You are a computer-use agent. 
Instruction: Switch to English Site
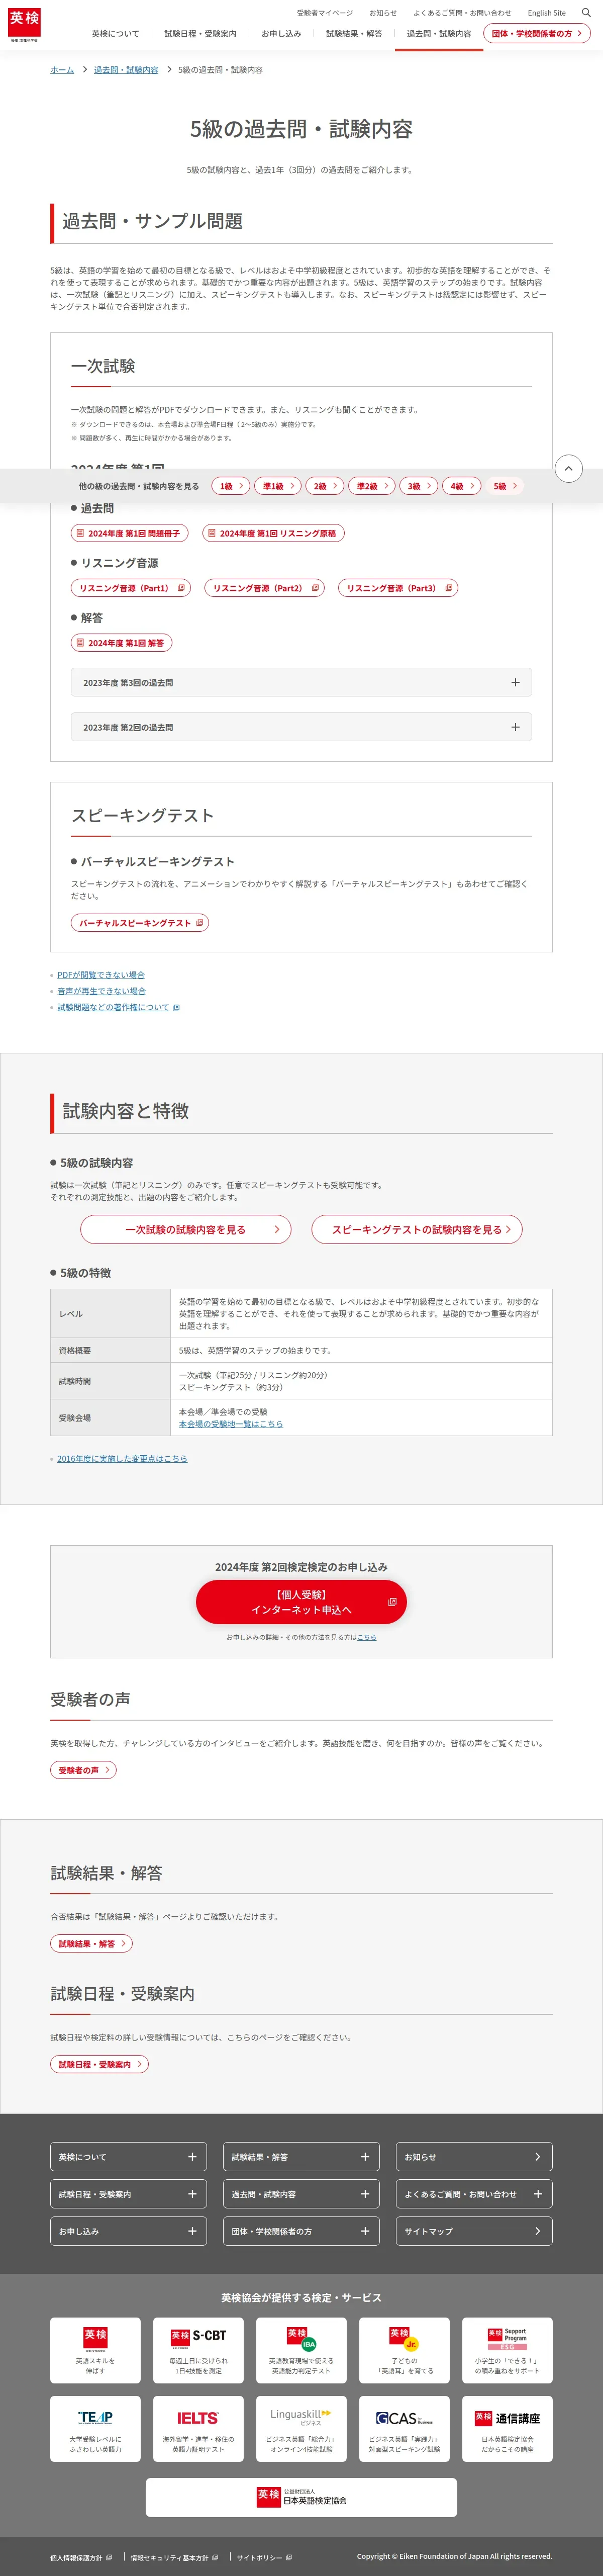(x=547, y=13)
